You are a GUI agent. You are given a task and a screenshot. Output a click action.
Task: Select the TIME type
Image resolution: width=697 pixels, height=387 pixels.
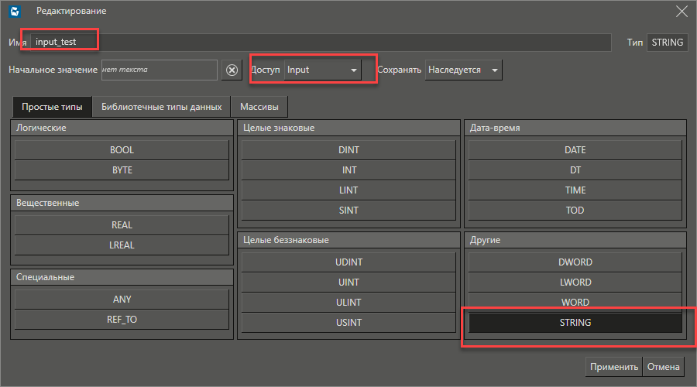575,190
